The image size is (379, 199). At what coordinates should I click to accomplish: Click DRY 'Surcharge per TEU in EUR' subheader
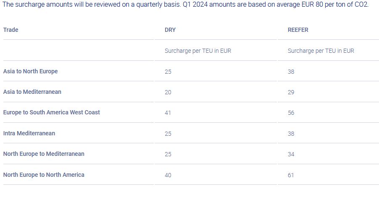click(198, 51)
